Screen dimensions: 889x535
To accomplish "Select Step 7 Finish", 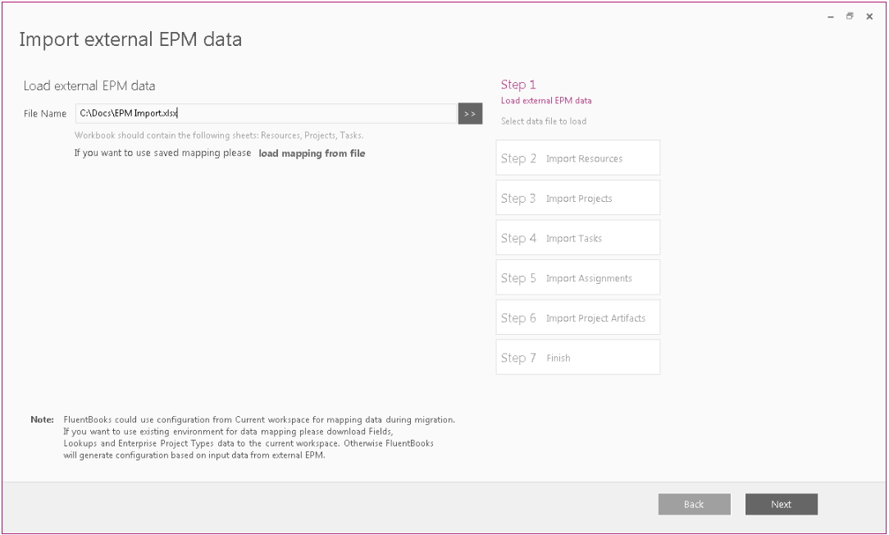I will coord(577,358).
